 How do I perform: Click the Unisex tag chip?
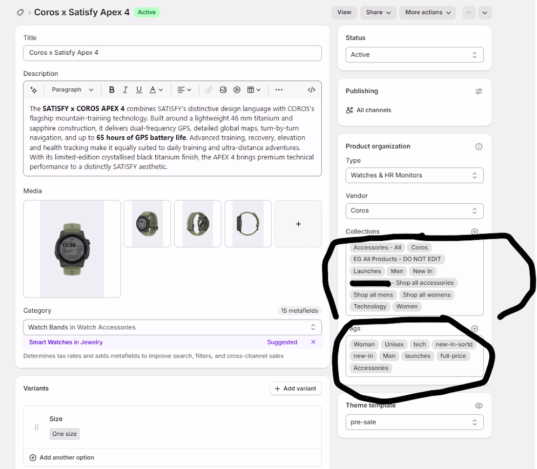click(x=394, y=344)
